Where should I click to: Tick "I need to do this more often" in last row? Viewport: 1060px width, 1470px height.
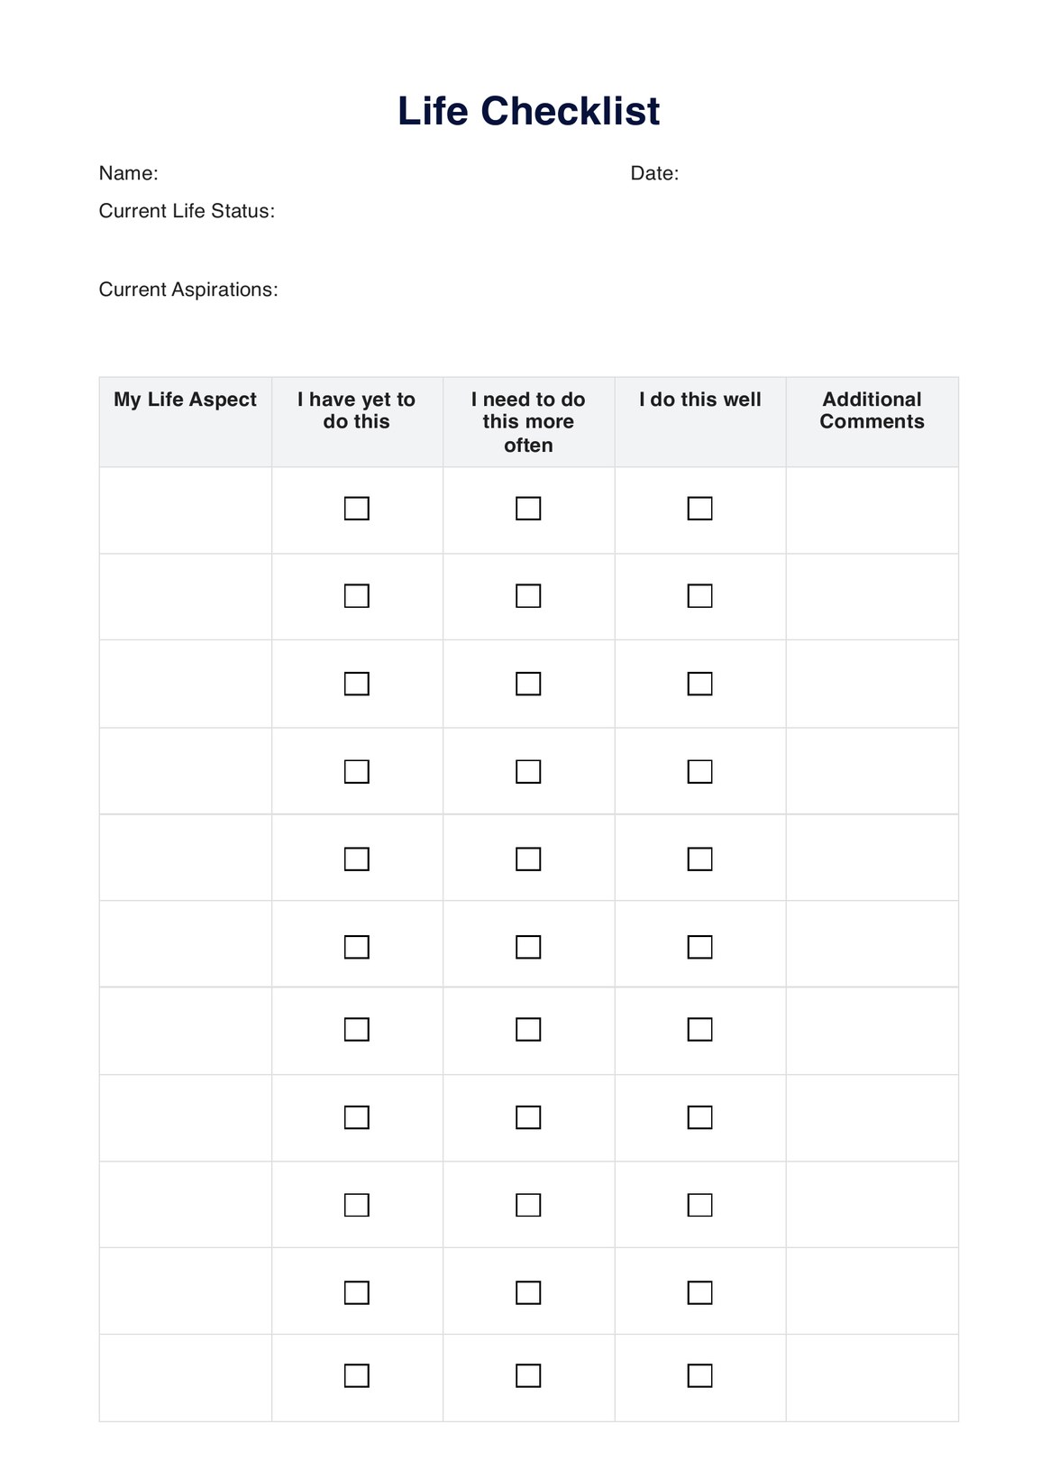pyautogui.click(x=528, y=1375)
